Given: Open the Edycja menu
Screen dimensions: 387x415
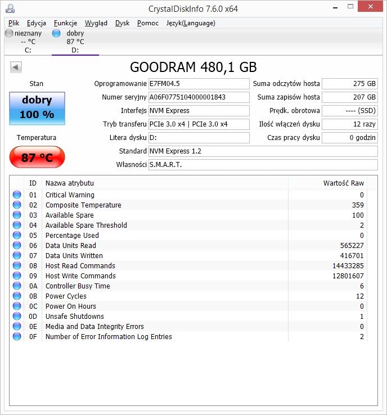Looking at the screenshot, I should [36, 23].
